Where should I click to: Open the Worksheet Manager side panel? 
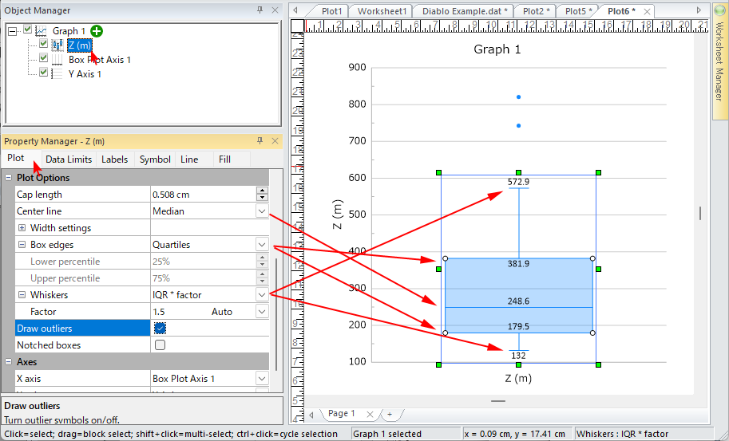718,72
